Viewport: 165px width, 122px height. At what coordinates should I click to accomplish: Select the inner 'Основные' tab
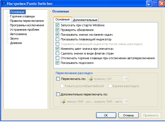pyautogui.click(x=63, y=20)
